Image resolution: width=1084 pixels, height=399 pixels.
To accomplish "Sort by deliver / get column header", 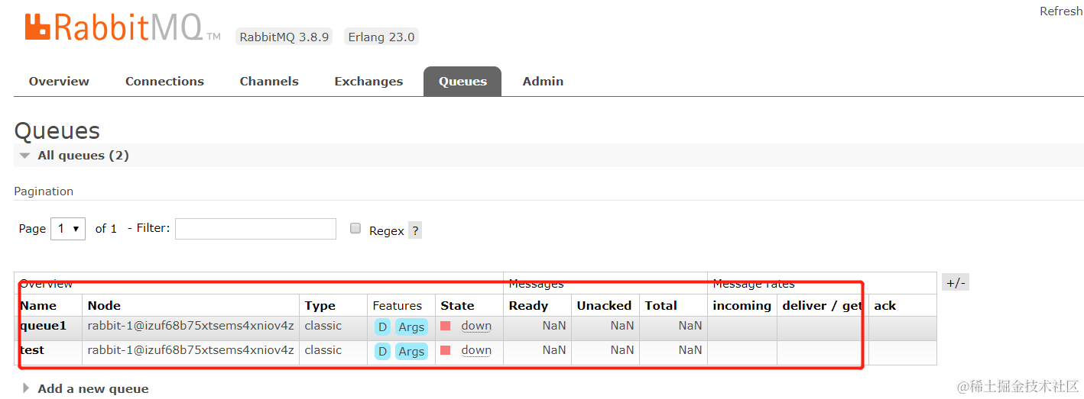I will click(822, 306).
